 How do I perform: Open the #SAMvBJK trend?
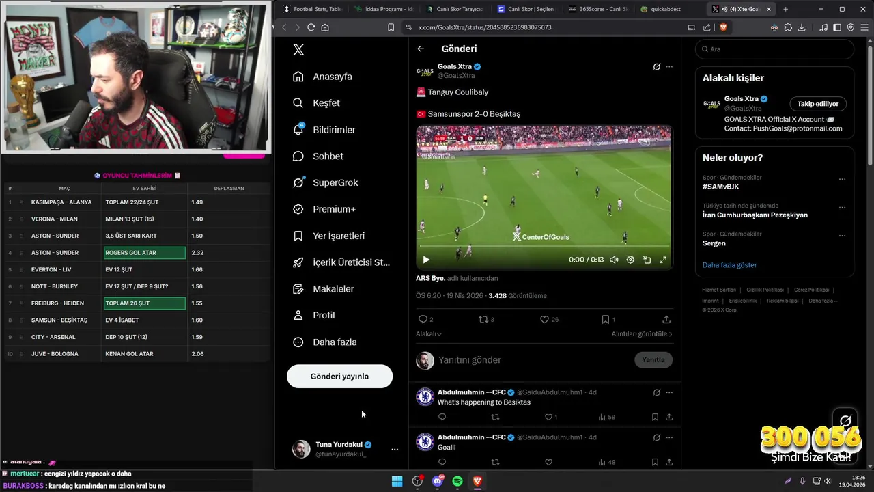point(720,187)
